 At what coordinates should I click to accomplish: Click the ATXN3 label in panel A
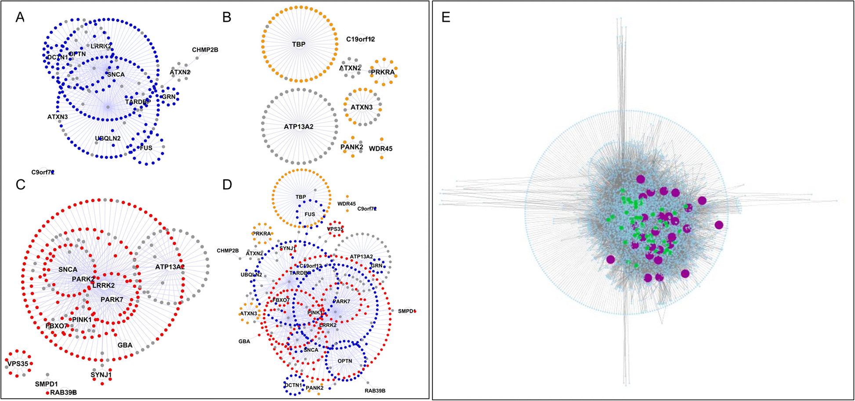coord(58,117)
